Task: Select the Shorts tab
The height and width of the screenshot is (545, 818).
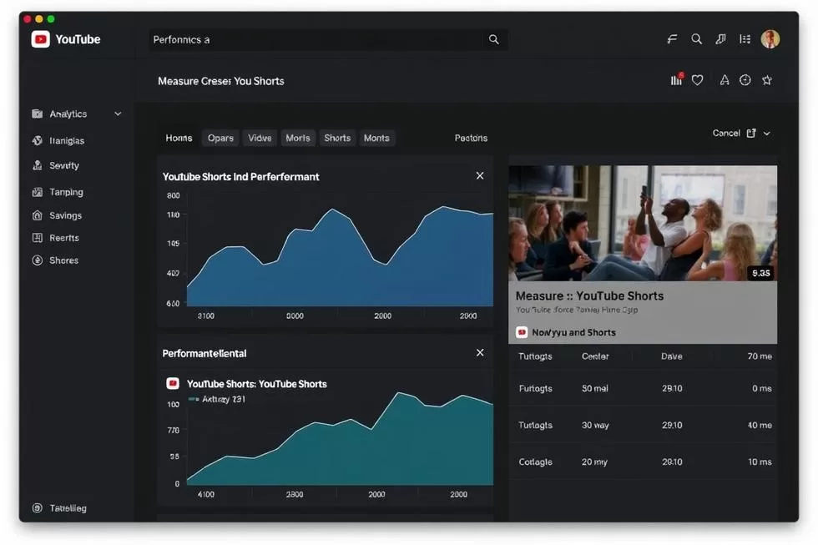Action: coord(337,139)
